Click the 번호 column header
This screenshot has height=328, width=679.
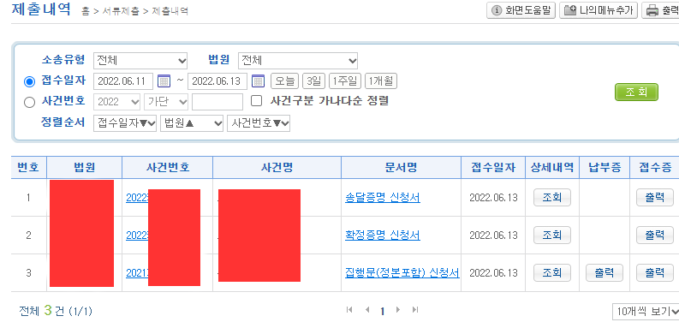28,167
